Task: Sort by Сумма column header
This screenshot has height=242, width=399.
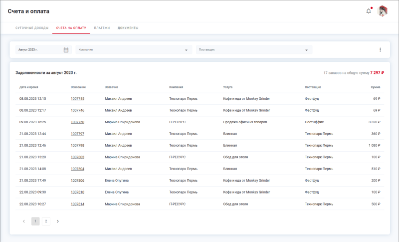Action: (375, 87)
